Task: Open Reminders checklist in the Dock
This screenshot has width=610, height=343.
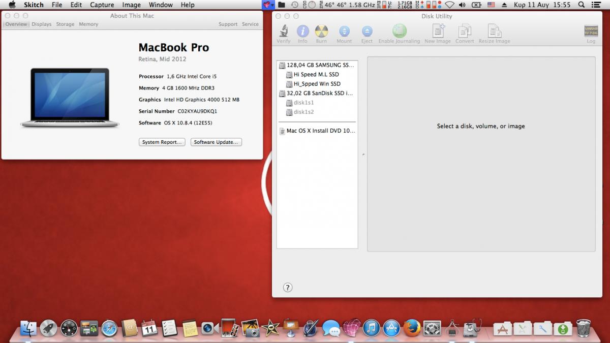Action: (x=169, y=329)
